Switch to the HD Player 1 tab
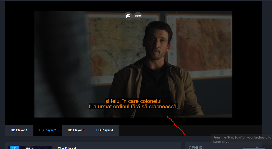 (x=19, y=130)
